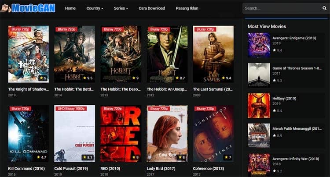Open Cara Download page

152,8
